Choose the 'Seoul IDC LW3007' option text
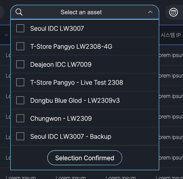The image size is (183, 179). [x=57, y=28]
